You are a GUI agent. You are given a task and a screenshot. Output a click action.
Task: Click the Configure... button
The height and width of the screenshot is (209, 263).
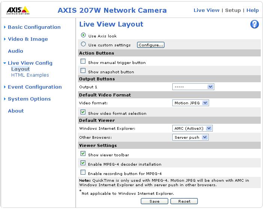tap(151, 45)
